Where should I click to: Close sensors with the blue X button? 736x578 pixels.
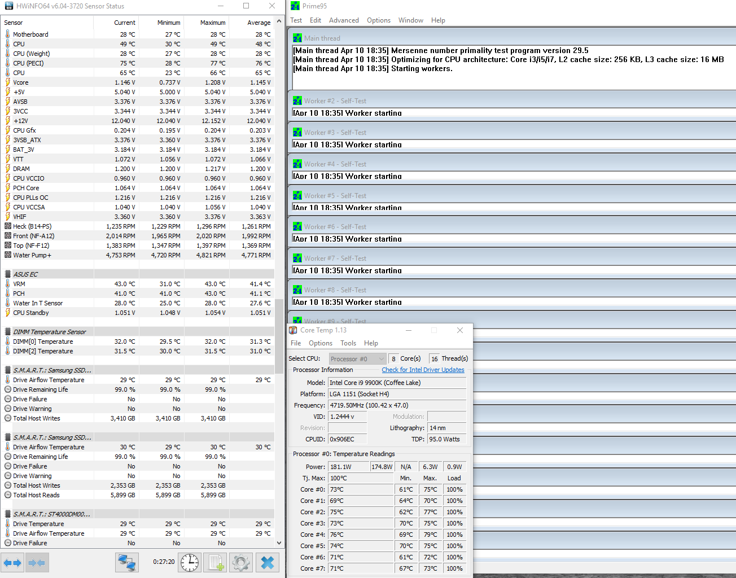[268, 563]
